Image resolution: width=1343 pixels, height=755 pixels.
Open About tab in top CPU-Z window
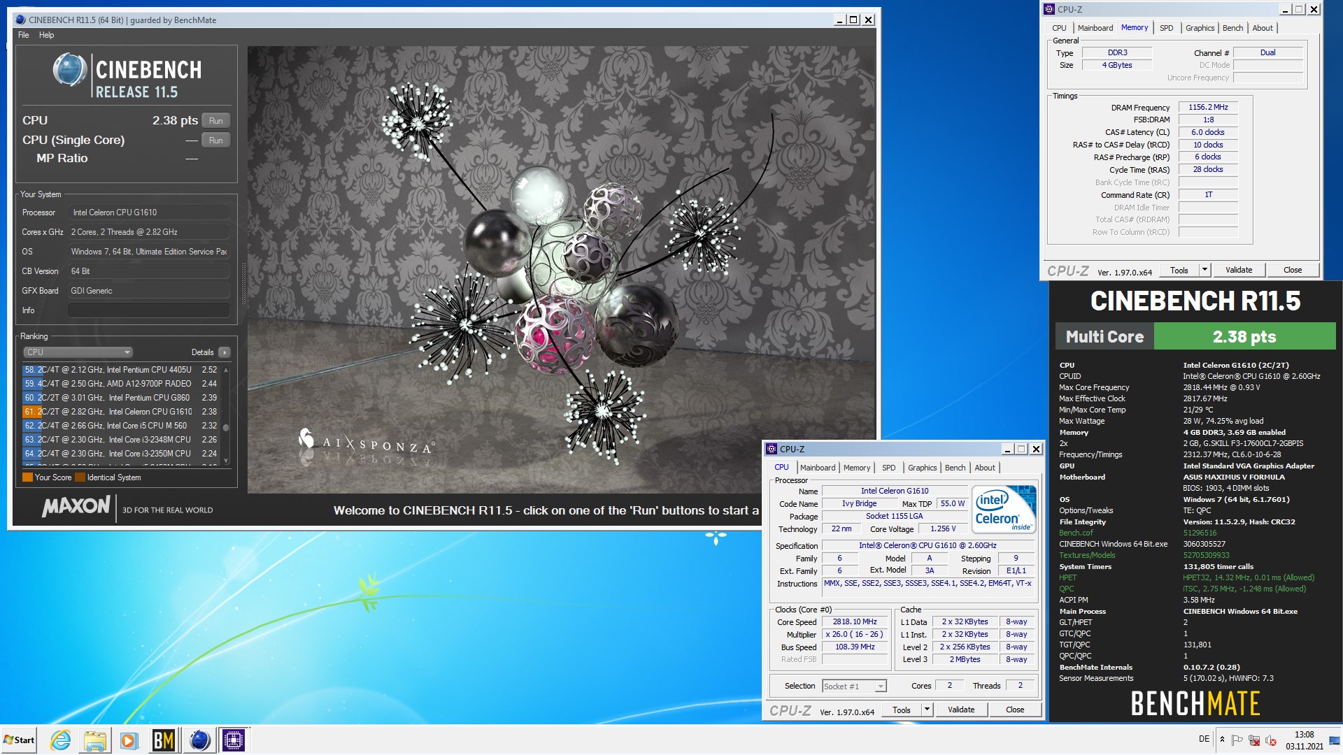point(1263,28)
